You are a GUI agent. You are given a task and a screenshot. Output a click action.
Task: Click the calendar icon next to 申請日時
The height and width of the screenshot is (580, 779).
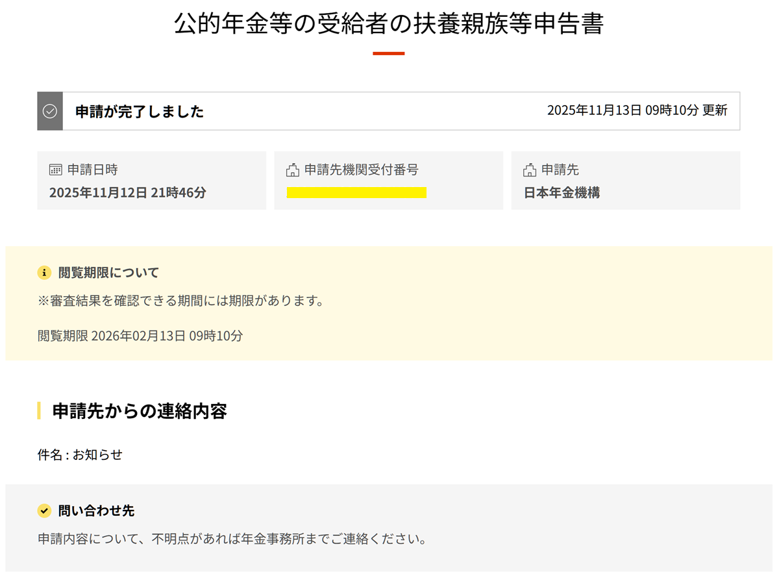56,170
